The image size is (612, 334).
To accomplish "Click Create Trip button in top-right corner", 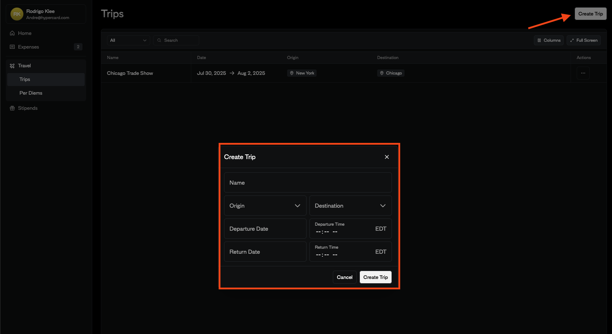I will [x=590, y=14].
